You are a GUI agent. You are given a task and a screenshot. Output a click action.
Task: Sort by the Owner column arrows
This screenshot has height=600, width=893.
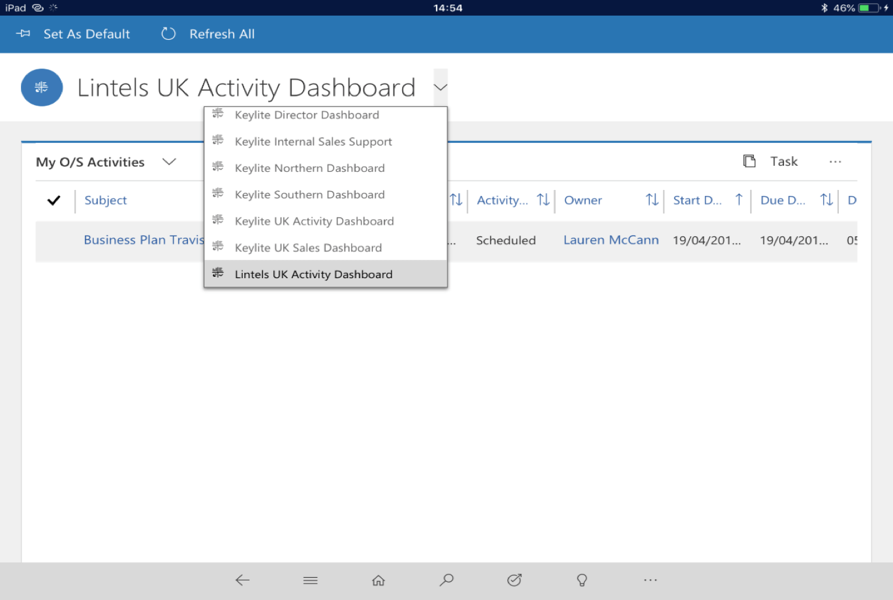point(652,200)
